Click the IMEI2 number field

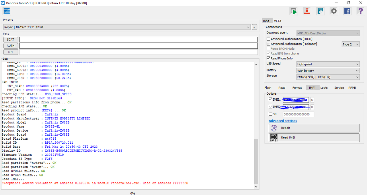point(296,107)
